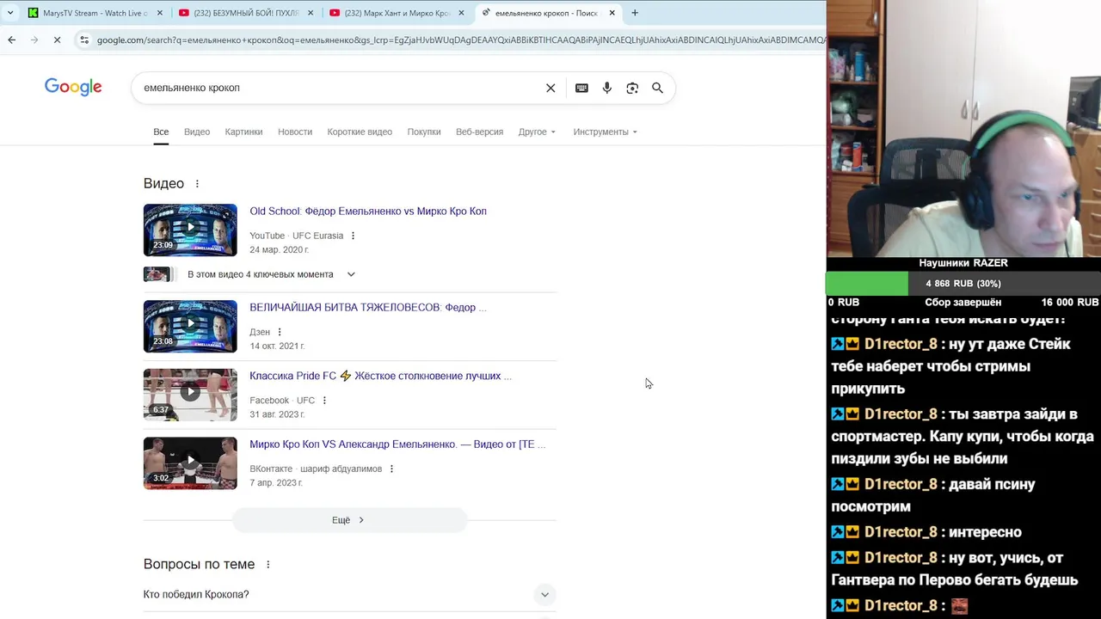Screen dimensions: 1101x619
Task: Open more options for ВКонтакте result
Action: 391,469
